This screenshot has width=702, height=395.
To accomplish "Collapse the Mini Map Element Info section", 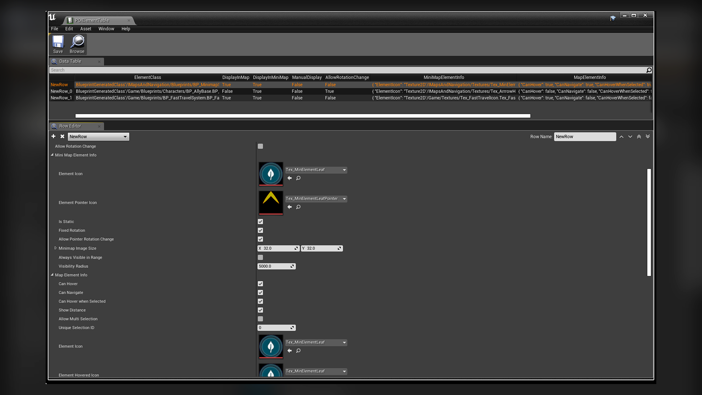I will (52, 155).
